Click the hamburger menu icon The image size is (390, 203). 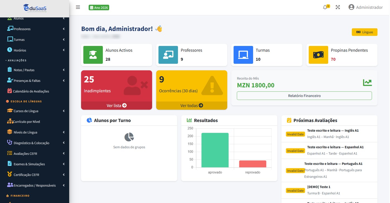[x=78, y=7]
